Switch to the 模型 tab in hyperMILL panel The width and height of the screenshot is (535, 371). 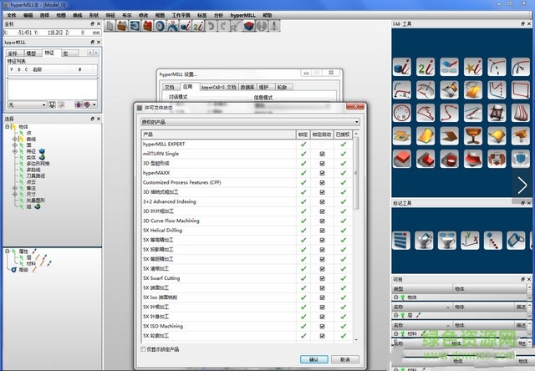[x=31, y=53]
